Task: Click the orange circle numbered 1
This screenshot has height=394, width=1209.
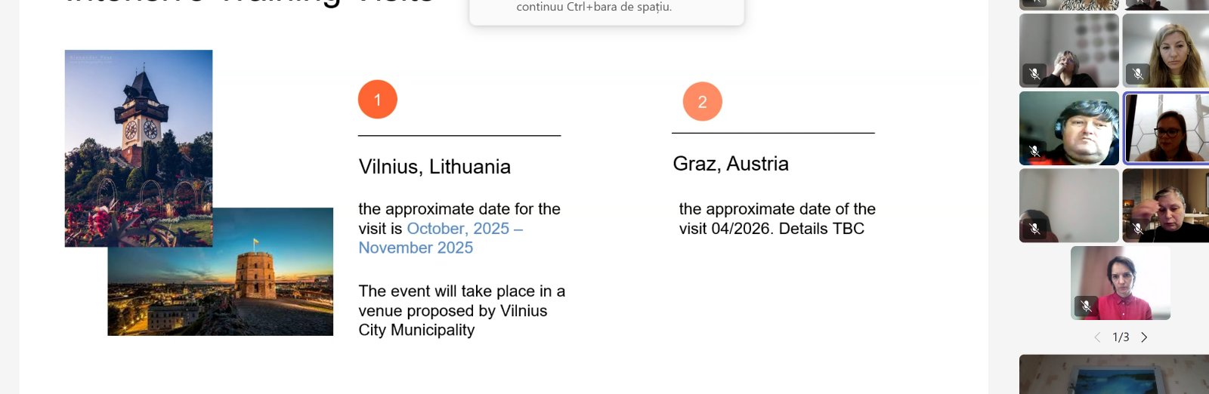Action: click(x=378, y=100)
